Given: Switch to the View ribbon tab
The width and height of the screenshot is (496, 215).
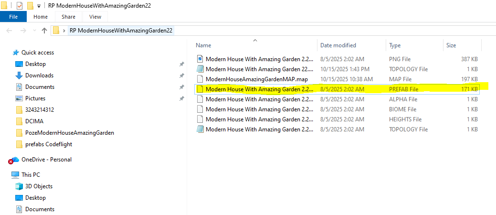Looking at the screenshot, I should [95, 17].
